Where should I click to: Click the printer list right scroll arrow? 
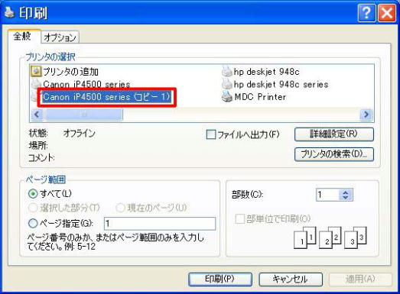point(366,115)
